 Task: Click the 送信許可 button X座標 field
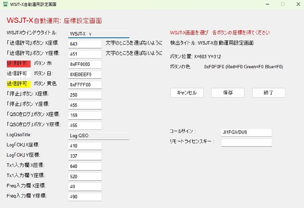point(85,44)
